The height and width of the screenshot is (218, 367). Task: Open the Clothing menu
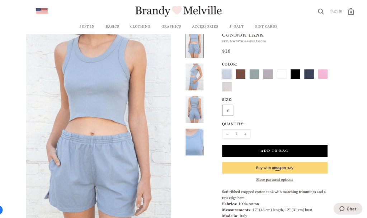(x=140, y=26)
